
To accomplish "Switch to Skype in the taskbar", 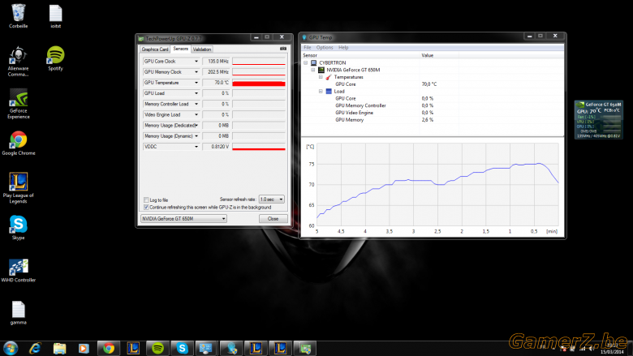I will tap(182, 348).
